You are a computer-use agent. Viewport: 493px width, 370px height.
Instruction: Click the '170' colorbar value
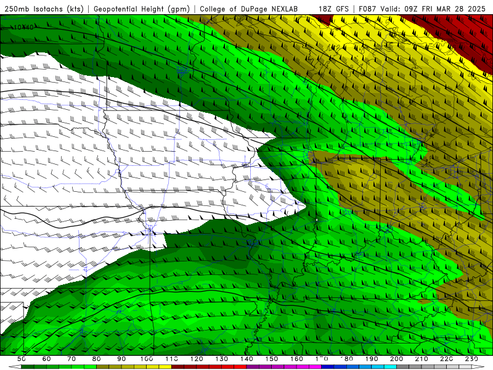click(322, 359)
